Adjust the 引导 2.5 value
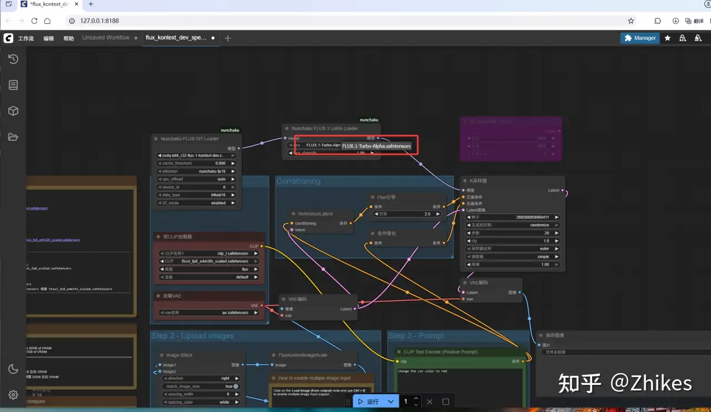The width and height of the screenshot is (711, 412). (x=408, y=214)
